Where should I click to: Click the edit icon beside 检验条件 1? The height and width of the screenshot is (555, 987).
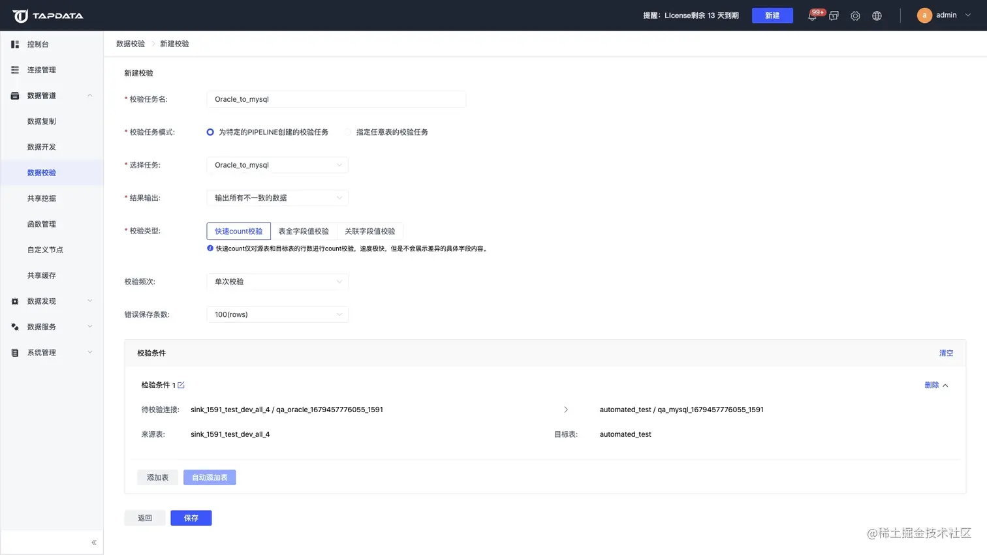(181, 385)
